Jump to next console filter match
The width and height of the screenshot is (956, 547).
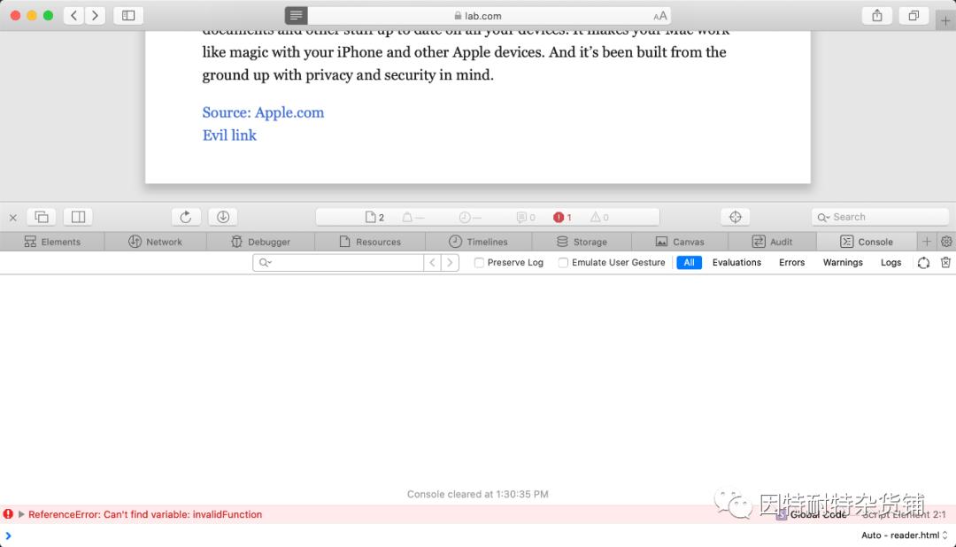click(x=450, y=262)
